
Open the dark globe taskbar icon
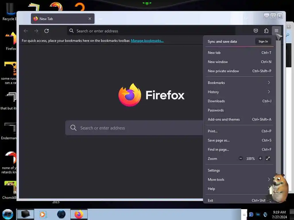(x=61, y=214)
